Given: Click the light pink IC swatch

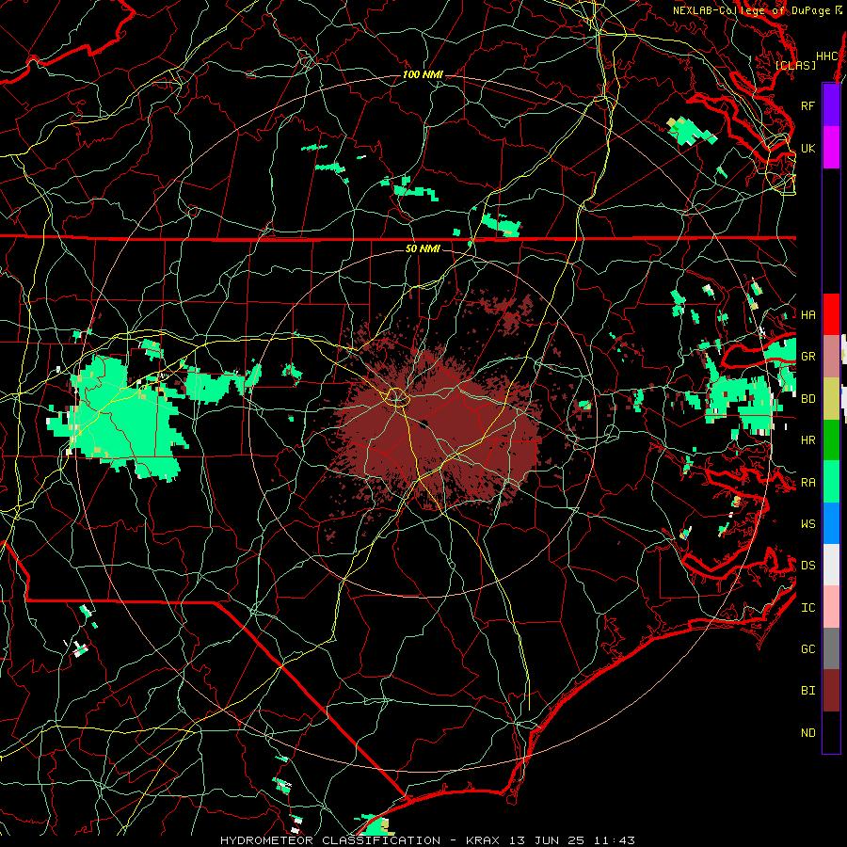Looking at the screenshot, I should (x=831, y=607).
